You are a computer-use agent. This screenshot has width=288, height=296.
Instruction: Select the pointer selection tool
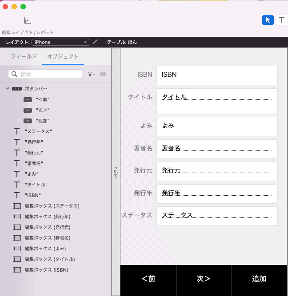[x=268, y=20]
